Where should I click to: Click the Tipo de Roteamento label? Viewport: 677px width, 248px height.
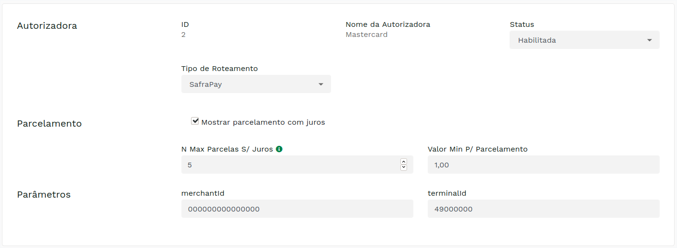click(x=219, y=69)
